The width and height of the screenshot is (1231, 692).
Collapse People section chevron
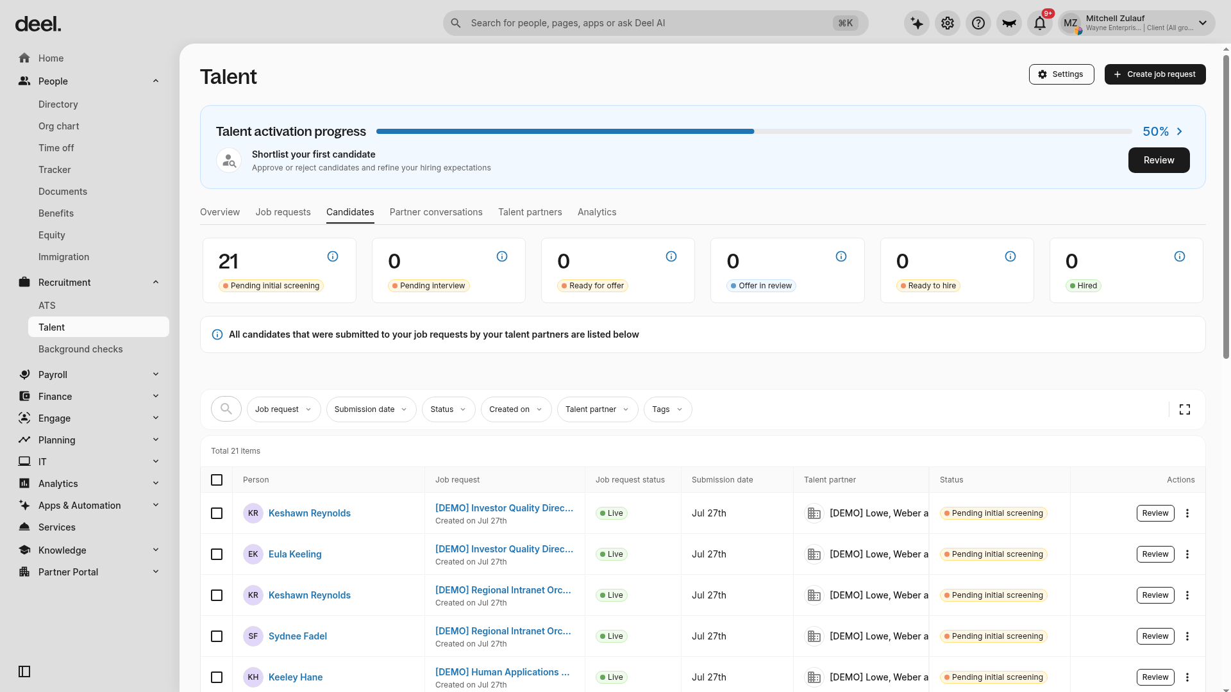pyautogui.click(x=156, y=81)
